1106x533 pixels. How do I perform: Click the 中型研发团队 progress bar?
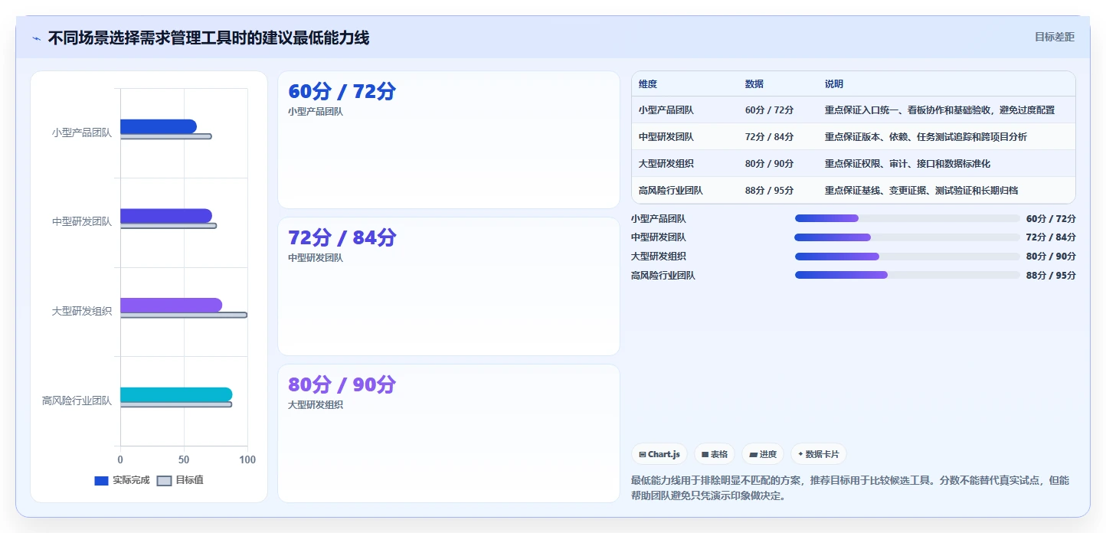click(908, 237)
